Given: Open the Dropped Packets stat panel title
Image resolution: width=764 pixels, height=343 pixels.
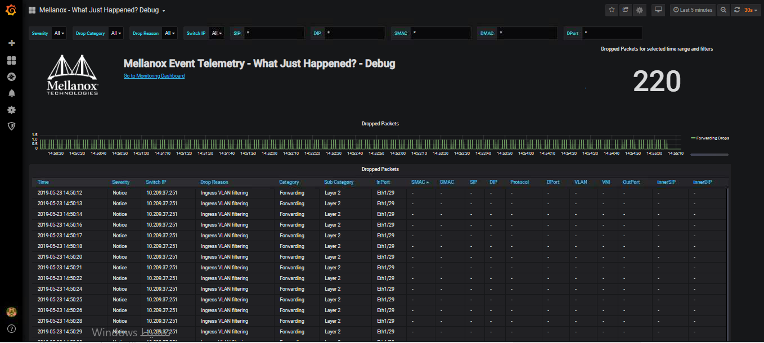Looking at the screenshot, I should pyautogui.click(x=657, y=49).
